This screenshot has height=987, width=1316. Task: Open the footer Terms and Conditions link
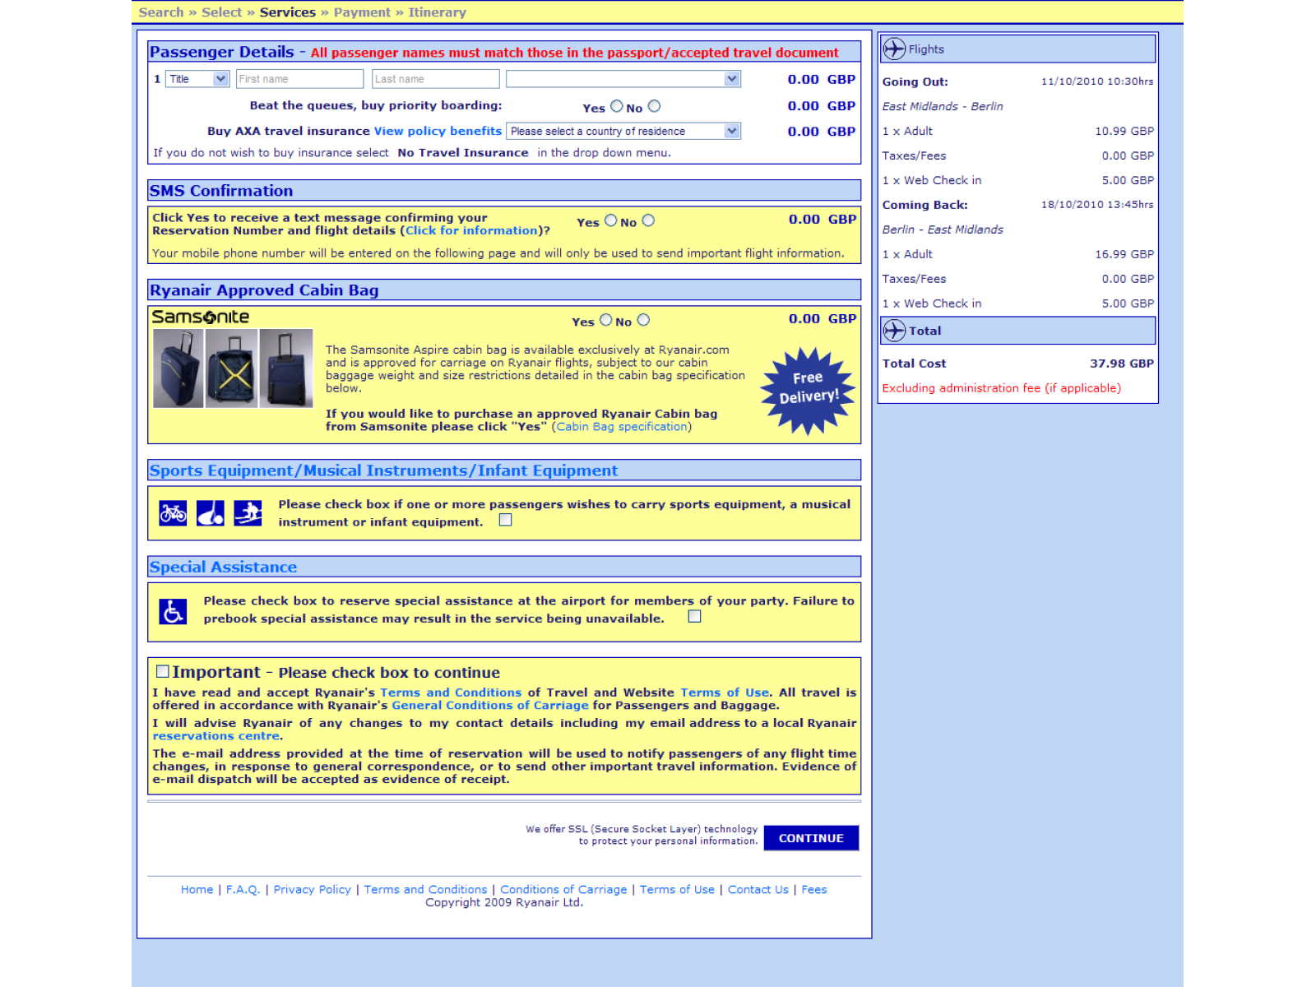click(426, 890)
